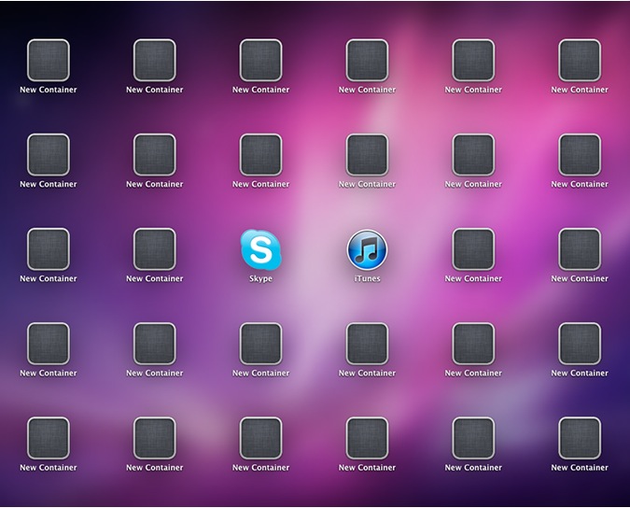Open the bottom-left corner New Container
This screenshot has width=630, height=508.
pos(49,438)
